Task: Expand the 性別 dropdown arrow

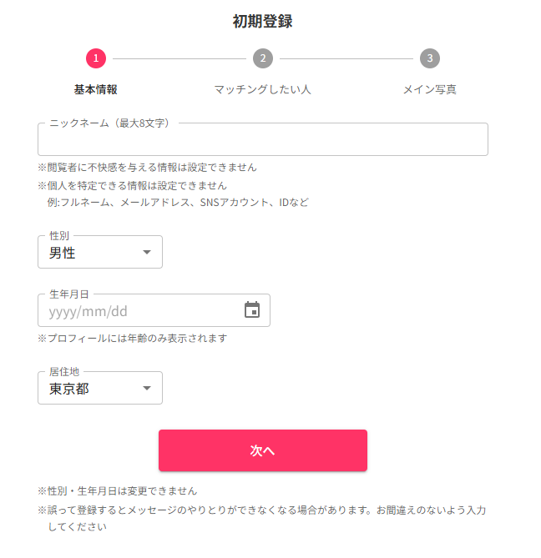Action: tap(147, 252)
